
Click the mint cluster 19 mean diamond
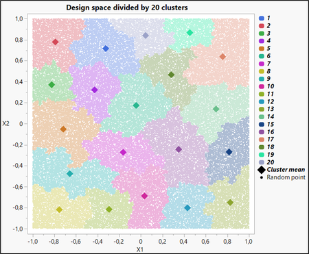(190, 33)
